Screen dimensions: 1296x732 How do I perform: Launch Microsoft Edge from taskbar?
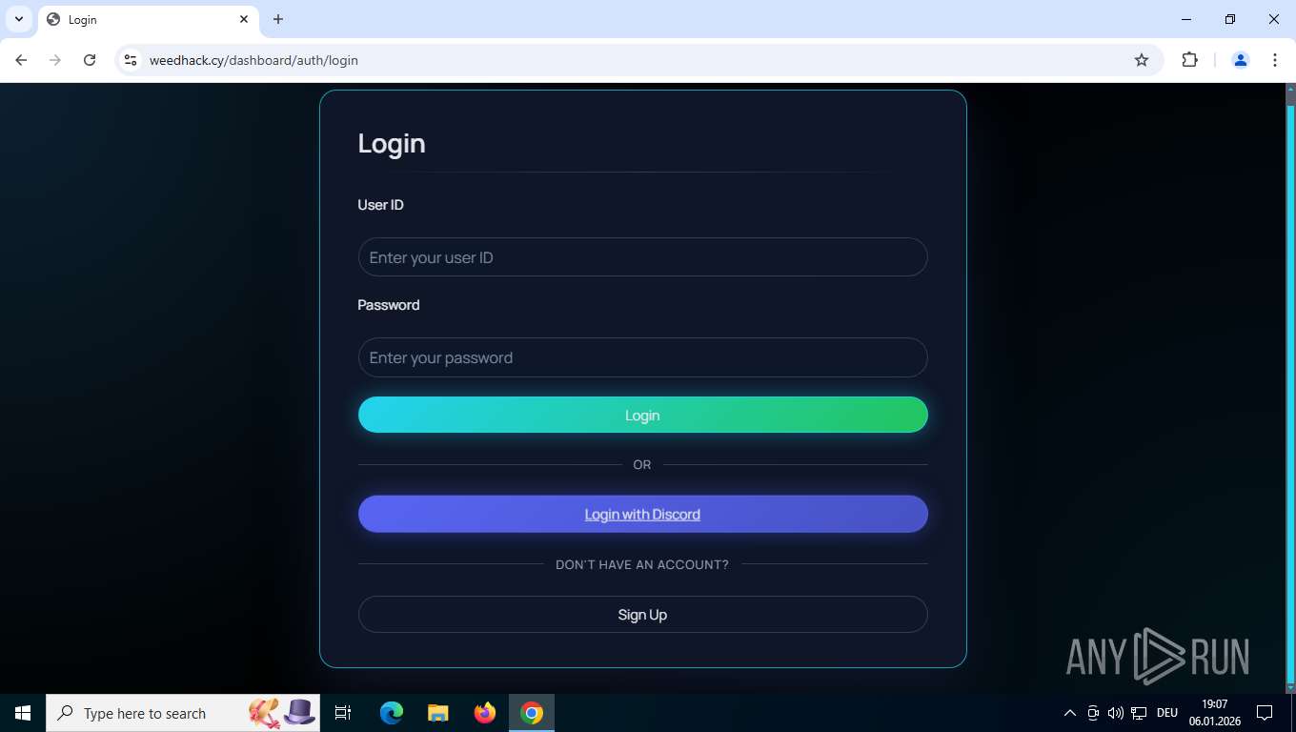(x=392, y=713)
